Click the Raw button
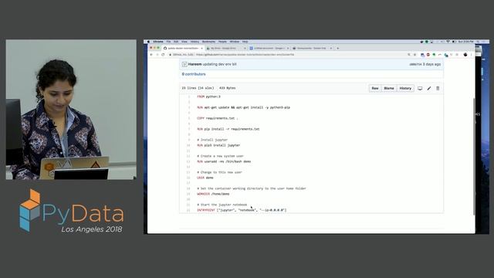The width and height of the screenshot is (494, 278). click(x=375, y=88)
